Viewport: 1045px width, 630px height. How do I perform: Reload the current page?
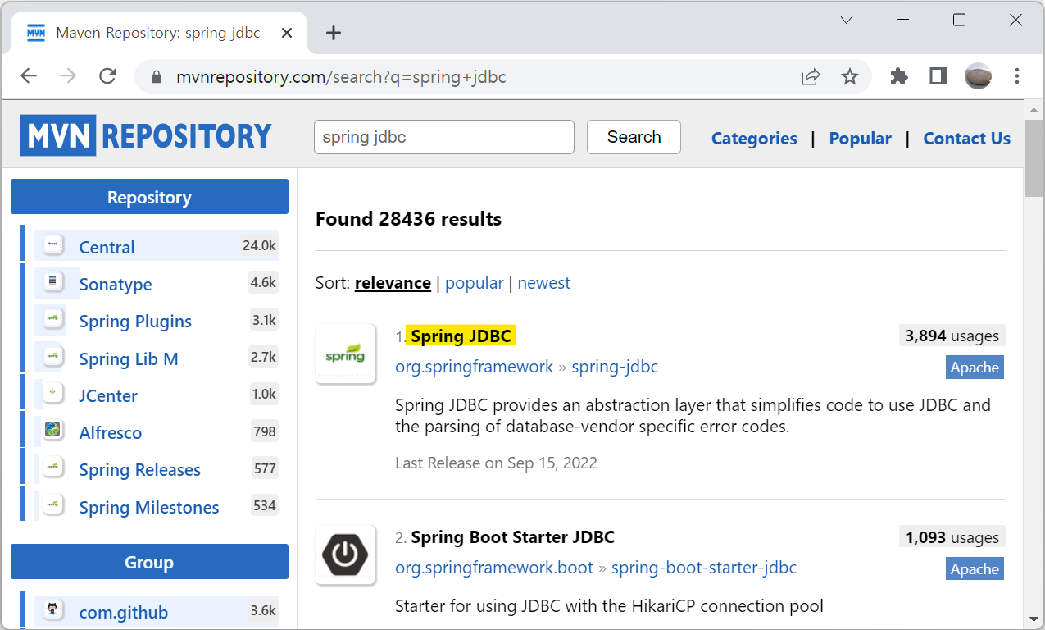point(107,76)
